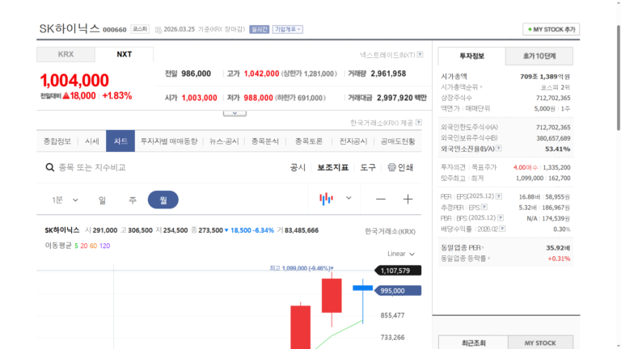621x349 pixels.
Task: Open the 동일업종 등락률 link
Action: tap(466, 259)
